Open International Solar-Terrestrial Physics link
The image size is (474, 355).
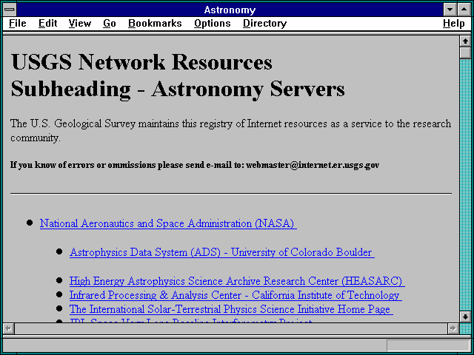point(231,309)
